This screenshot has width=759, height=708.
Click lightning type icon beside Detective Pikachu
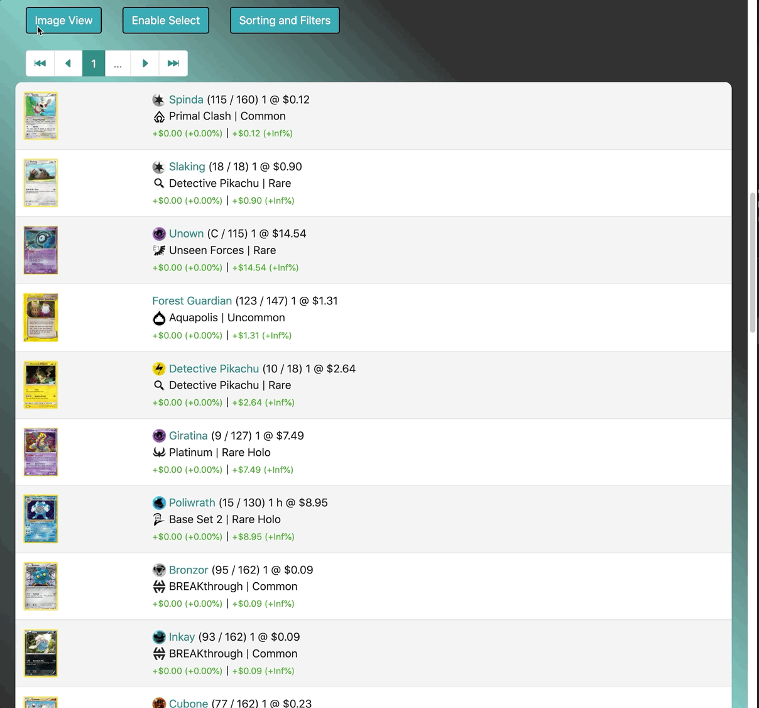pos(159,368)
